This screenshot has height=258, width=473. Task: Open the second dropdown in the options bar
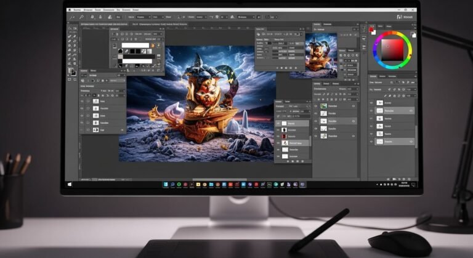tap(158, 17)
